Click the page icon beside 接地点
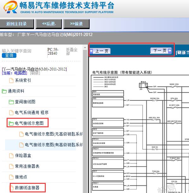The image size is (189, 193). (x=11, y=177)
